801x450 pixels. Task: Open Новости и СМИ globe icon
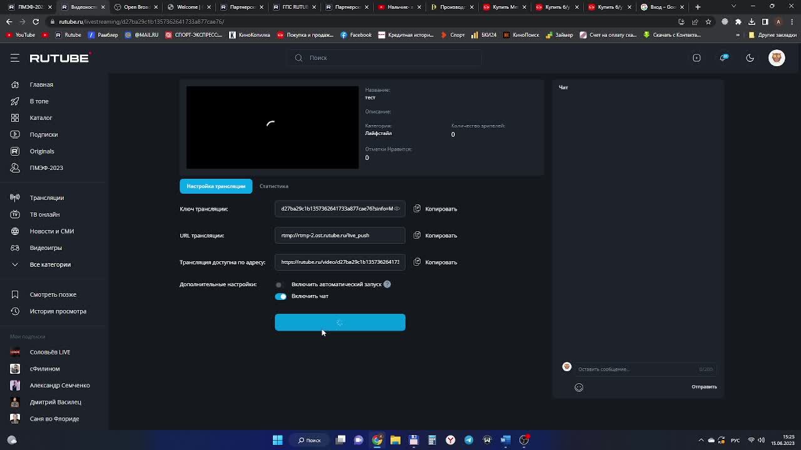[15, 231]
